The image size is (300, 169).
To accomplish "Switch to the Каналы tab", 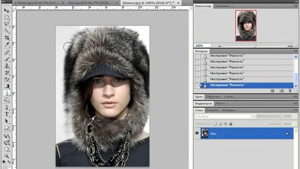I will click(x=212, y=110).
